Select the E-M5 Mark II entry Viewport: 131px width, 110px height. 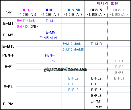click(x=50, y=38)
